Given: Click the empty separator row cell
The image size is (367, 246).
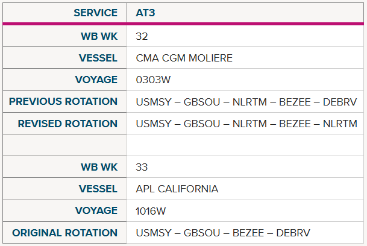Looking at the screenshot, I should (183, 145).
